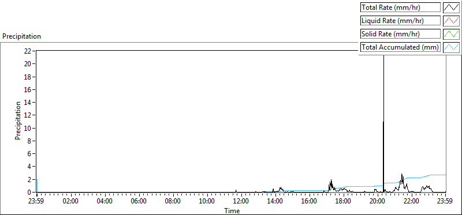
Task: Click the Total Accumulated blue line icon
Action: point(452,47)
